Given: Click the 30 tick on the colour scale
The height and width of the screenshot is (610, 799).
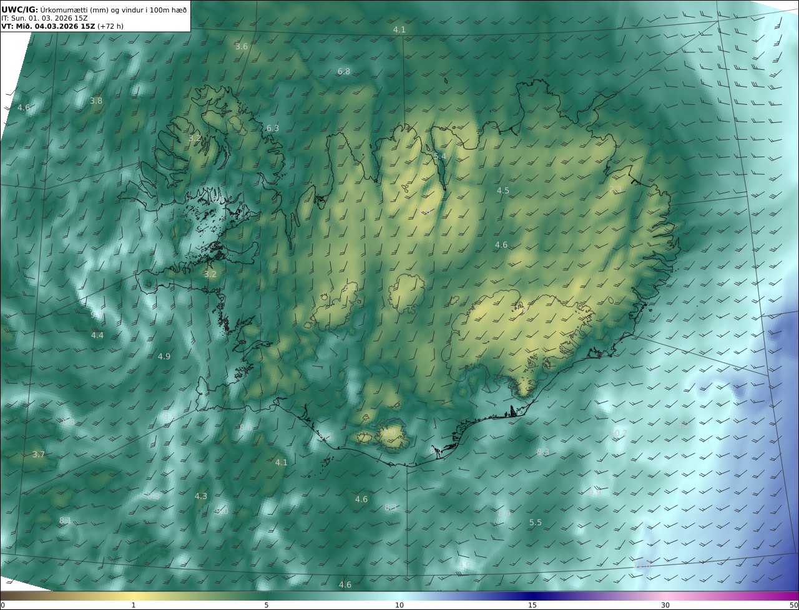Looking at the screenshot, I should [x=665, y=606].
